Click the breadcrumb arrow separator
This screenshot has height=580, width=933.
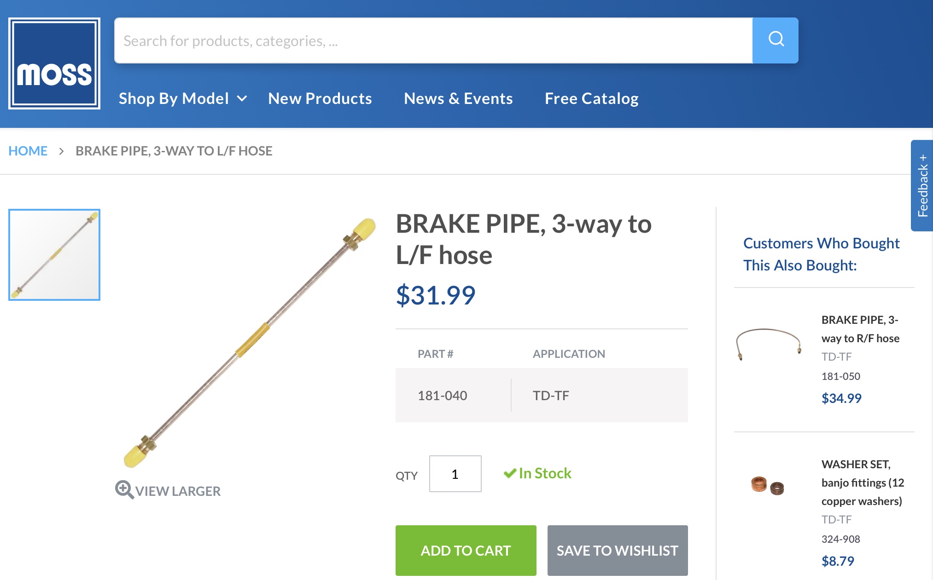pos(61,151)
